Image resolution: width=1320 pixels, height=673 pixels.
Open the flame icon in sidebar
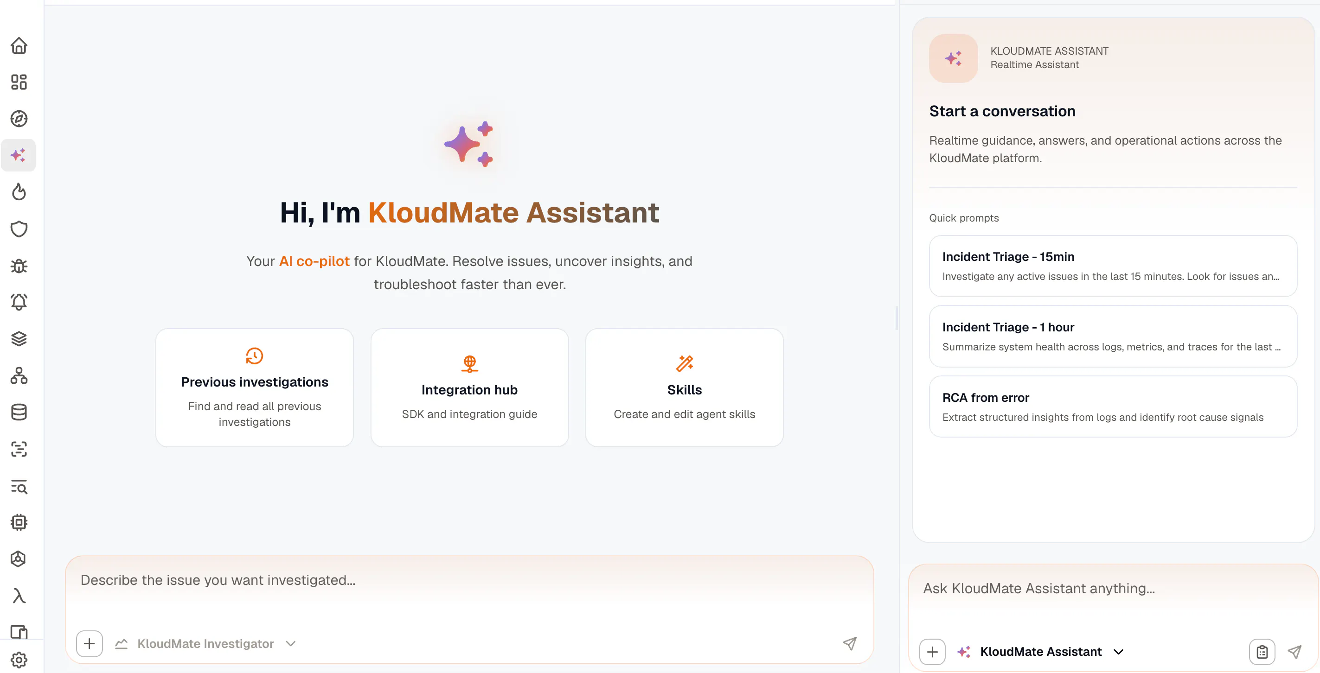pyautogui.click(x=19, y=191)
